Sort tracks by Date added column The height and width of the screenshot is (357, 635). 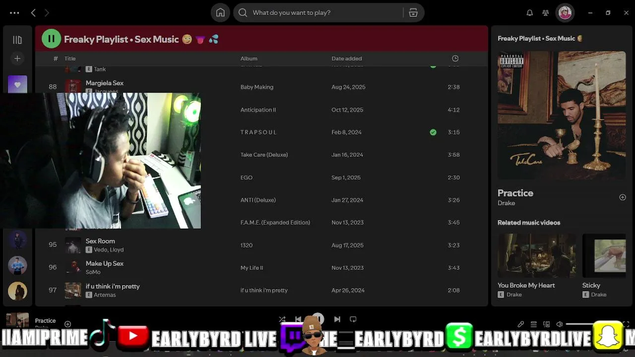pos(347,59)
